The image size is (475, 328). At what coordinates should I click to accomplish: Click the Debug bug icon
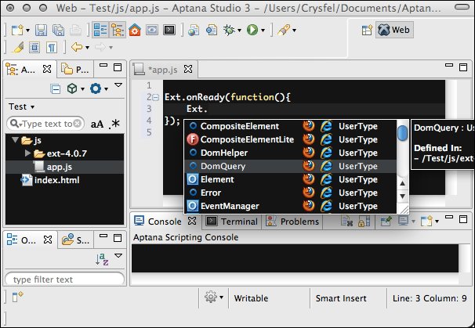click(229, 30)
